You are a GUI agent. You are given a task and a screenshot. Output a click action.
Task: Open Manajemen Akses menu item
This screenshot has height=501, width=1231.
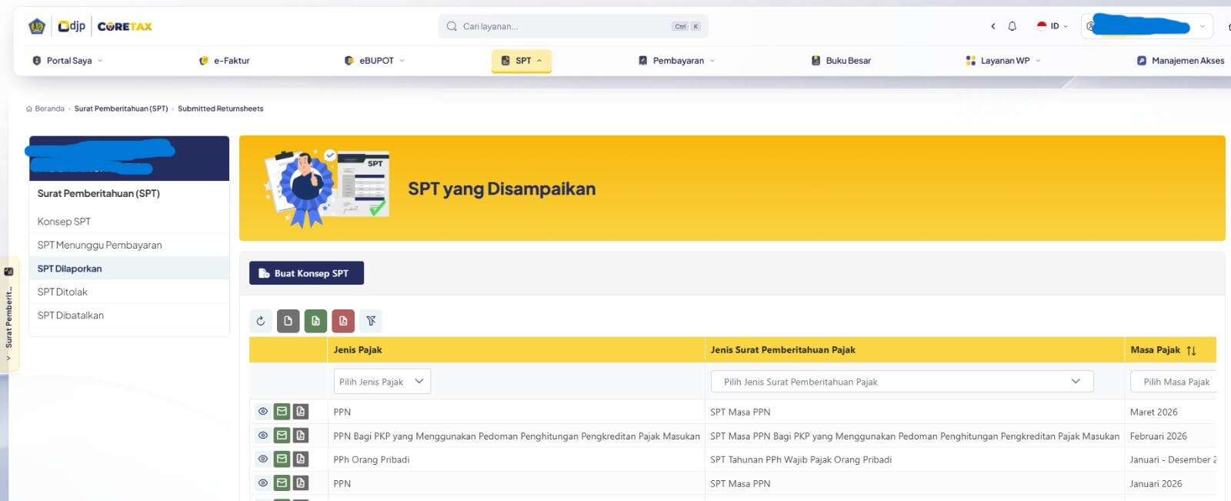(1180, 61)
